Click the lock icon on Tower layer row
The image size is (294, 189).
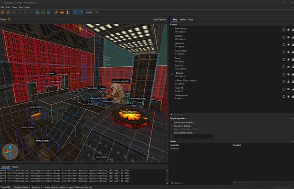[x=293, y=60]
